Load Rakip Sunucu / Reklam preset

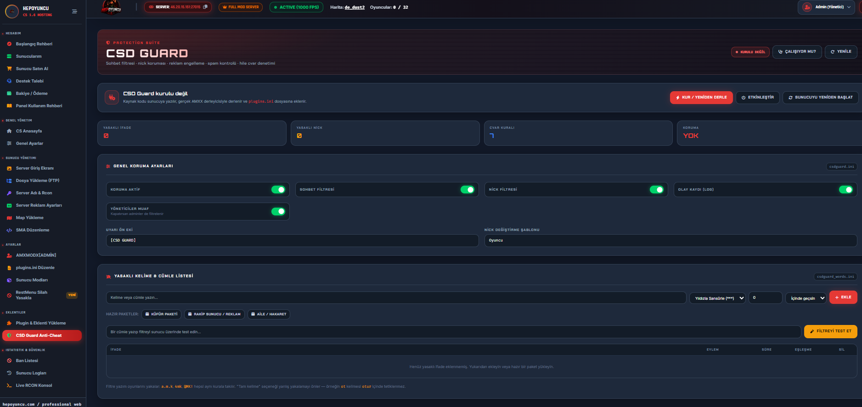[214, 314]
